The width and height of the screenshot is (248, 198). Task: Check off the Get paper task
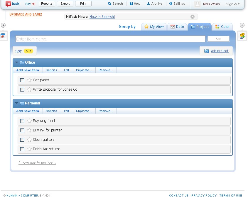pos(22,80)
